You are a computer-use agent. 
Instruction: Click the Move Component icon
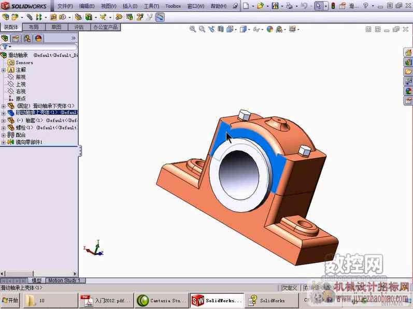click(x=63, y=18)
